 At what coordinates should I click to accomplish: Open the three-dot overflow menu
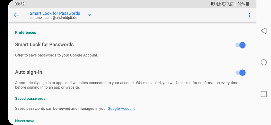point(250,15)
